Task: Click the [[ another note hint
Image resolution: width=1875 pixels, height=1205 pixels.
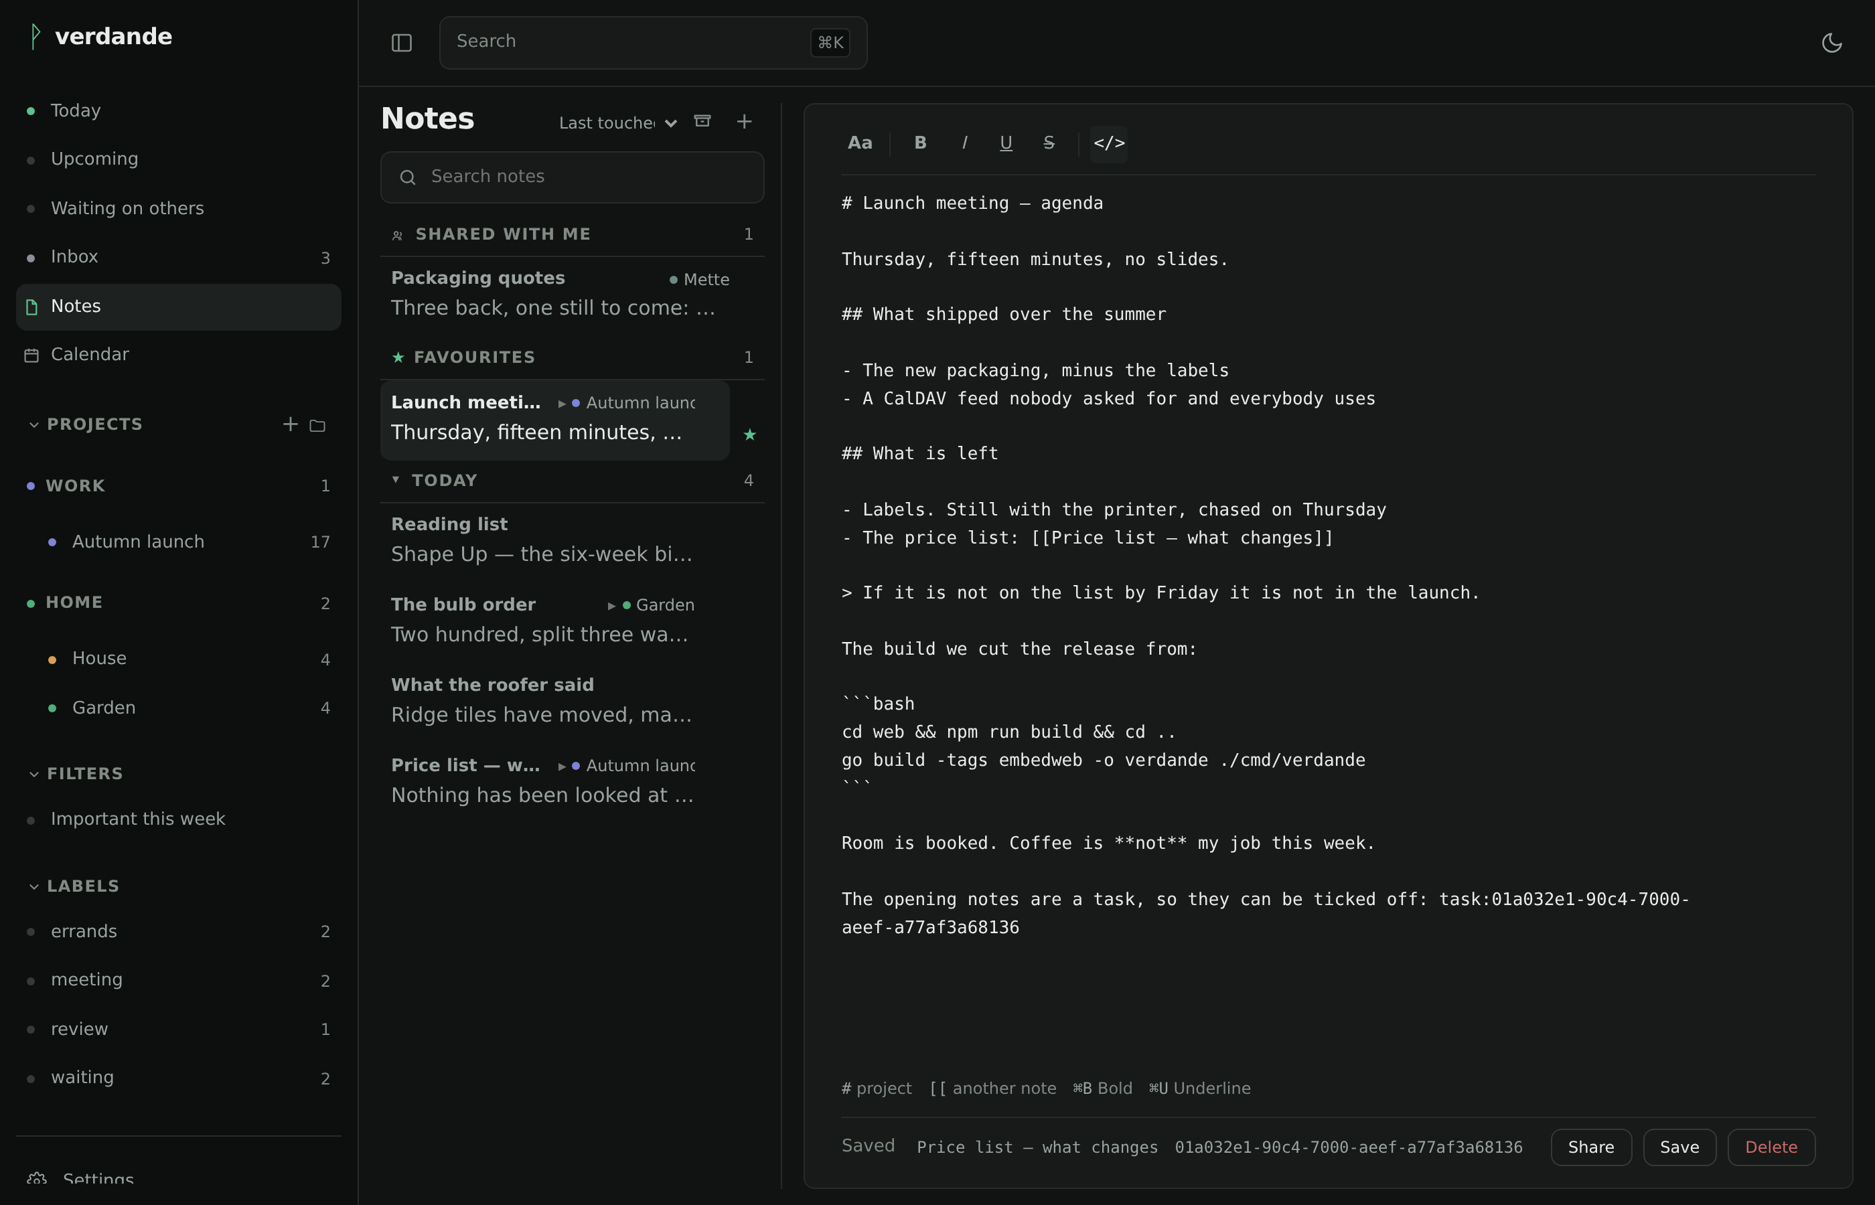Action: click(x=992, y=1089)
